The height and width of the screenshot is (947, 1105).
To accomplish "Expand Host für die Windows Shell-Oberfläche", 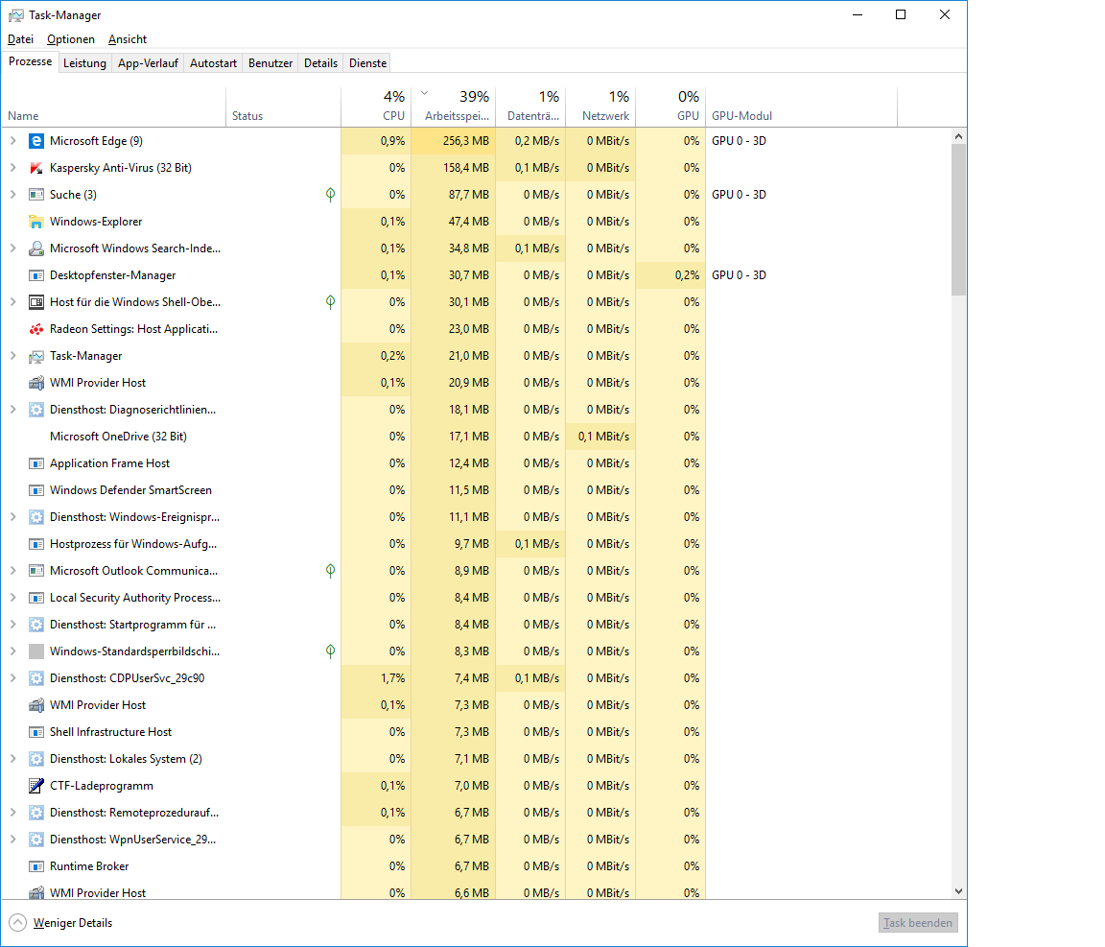I will (x=12, y=302).
